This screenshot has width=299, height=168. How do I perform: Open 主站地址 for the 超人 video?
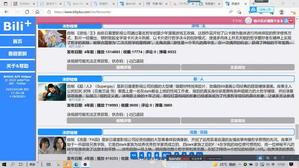(238, 121)
